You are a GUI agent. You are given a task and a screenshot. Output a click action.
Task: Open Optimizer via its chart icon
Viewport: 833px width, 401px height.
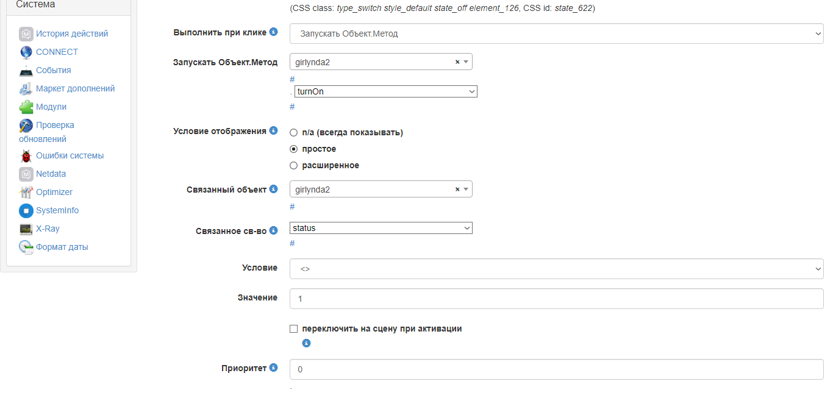click(x=26, y=192)
